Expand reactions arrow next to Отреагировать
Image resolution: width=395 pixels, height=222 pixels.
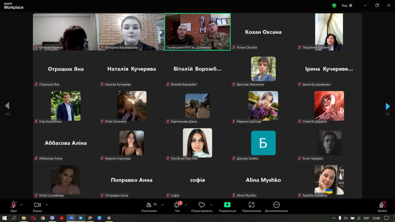211,205
